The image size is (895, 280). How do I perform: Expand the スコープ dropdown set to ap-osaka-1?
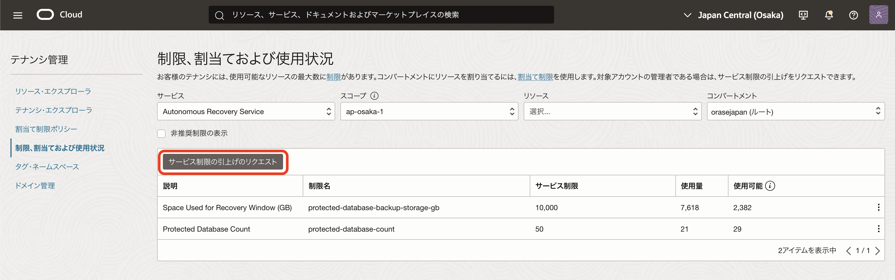point(429,111)
